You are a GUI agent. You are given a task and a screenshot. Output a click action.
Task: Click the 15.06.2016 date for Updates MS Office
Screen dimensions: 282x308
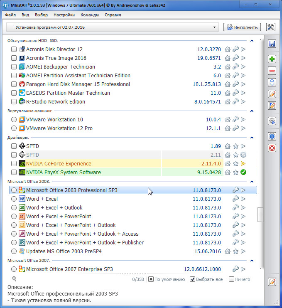point(208,251)
